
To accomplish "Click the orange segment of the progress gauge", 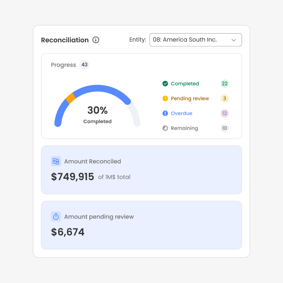I will pyautogui.click(x=71, y=98).
